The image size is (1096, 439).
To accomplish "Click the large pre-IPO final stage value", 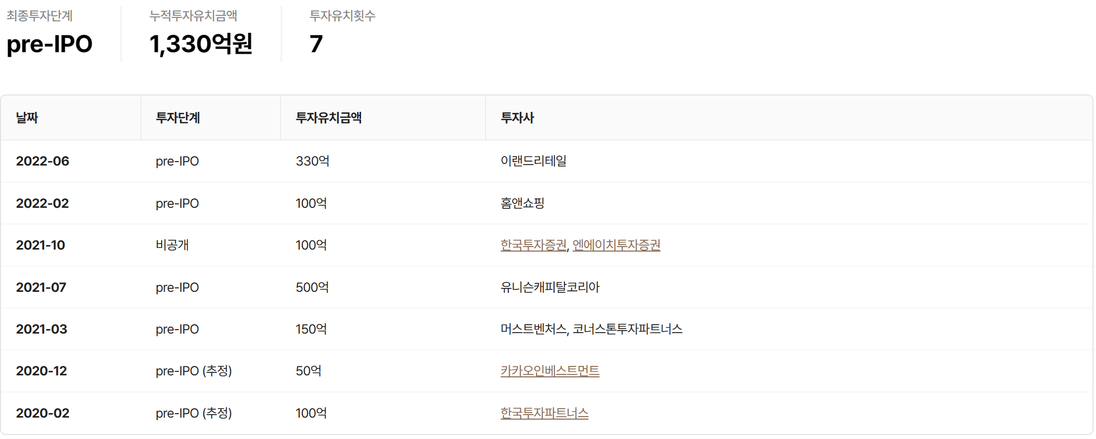I will (x=49, y=44).
